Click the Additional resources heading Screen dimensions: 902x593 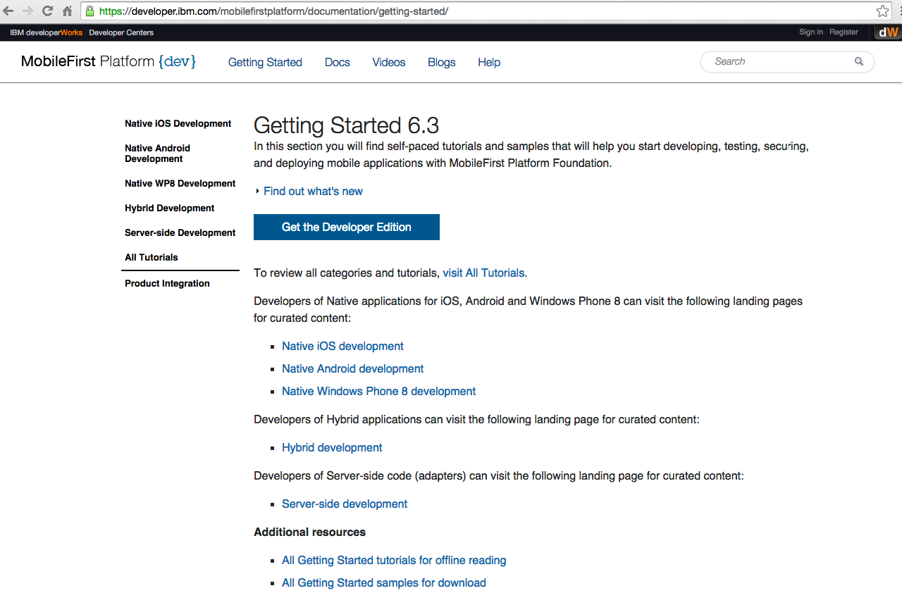click(310, 532)
